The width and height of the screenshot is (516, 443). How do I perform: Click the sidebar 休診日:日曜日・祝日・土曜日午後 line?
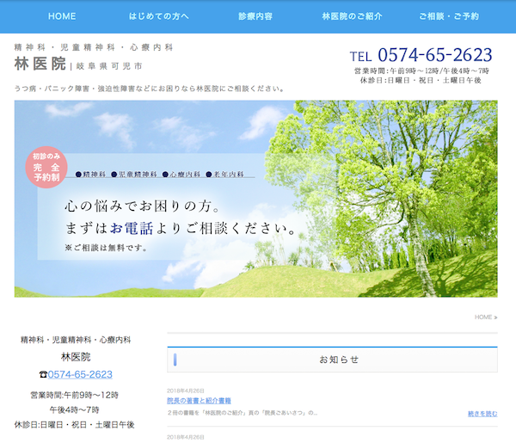[x=74, y=425]
